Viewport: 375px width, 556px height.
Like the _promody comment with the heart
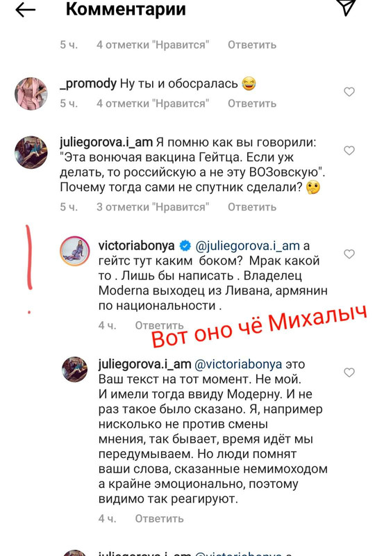(349, 92)
